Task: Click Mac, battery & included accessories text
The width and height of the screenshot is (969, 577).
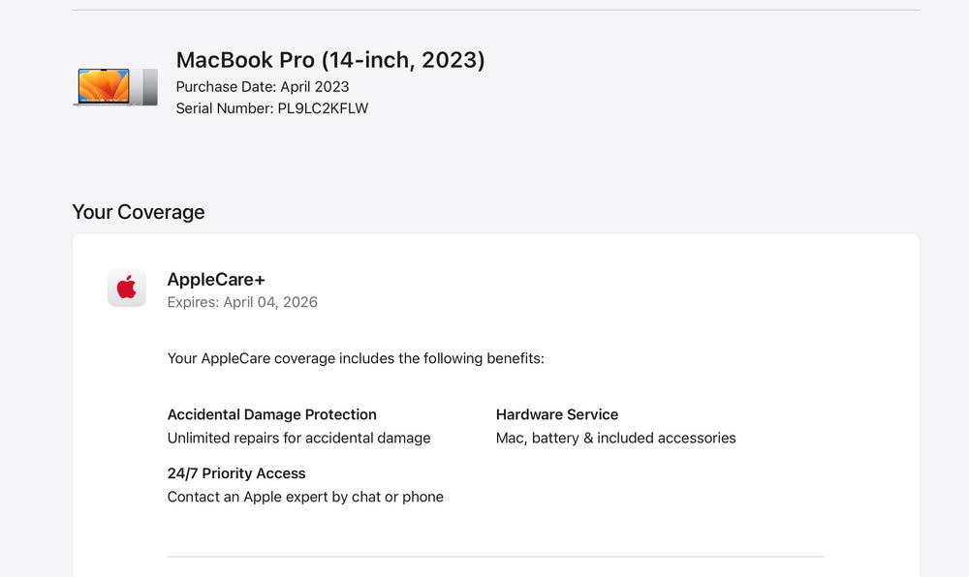Action: point(615,439)
